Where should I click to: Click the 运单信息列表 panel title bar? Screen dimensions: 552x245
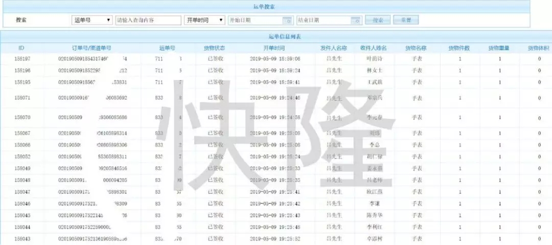click(x=276, y=37)
